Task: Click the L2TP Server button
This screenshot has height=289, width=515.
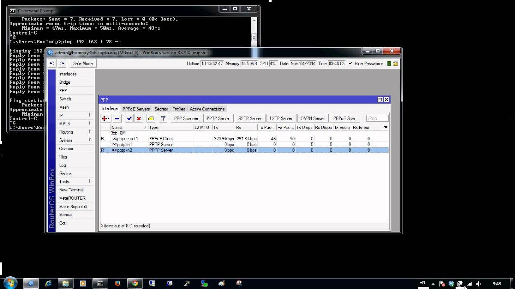Action: pos(281,118)
